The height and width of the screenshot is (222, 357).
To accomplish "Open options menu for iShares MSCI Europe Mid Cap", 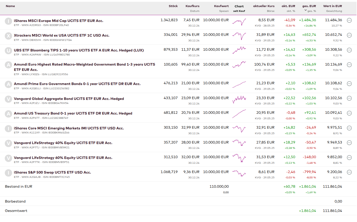I will click(349, 20).
